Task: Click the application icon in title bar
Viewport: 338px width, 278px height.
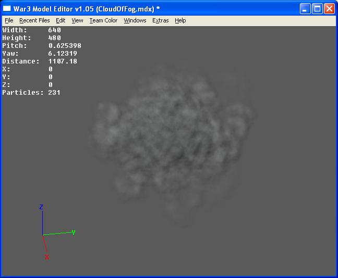Action: pos(7,9)
